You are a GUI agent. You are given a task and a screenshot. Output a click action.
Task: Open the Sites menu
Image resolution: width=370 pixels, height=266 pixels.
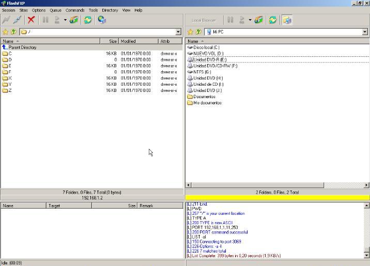click(24, 10)
